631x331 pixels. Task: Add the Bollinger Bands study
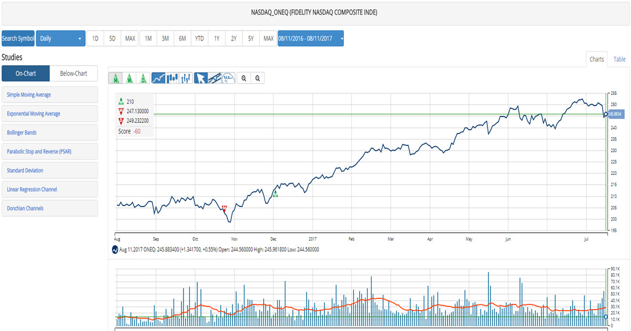(x=49, y=132)
